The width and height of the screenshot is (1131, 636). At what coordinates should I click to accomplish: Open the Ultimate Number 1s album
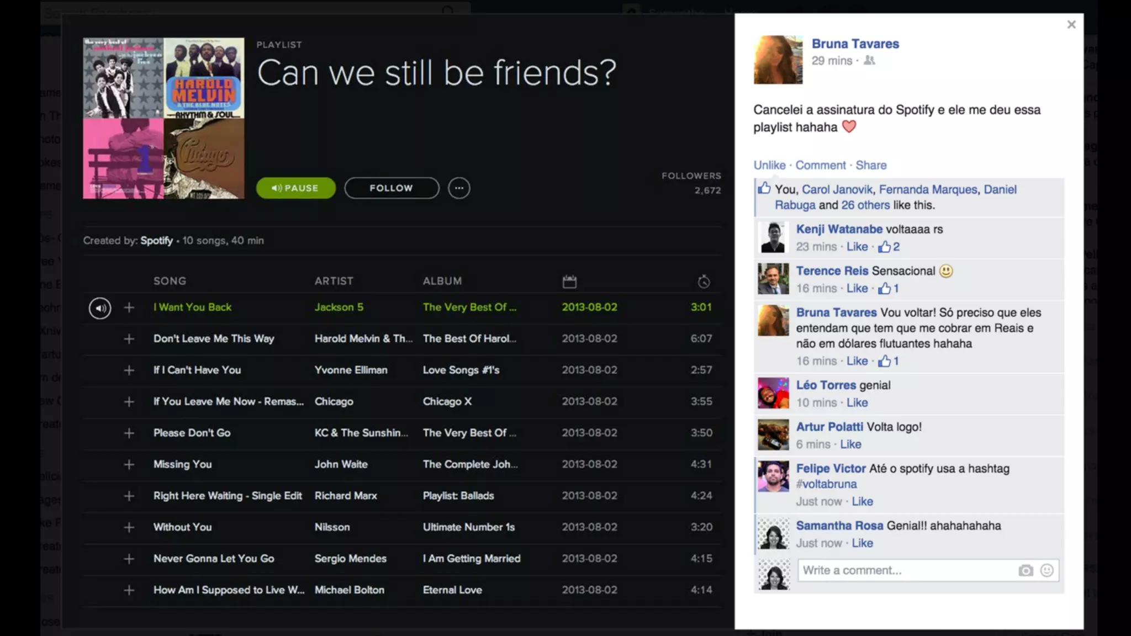coord(469,527)
